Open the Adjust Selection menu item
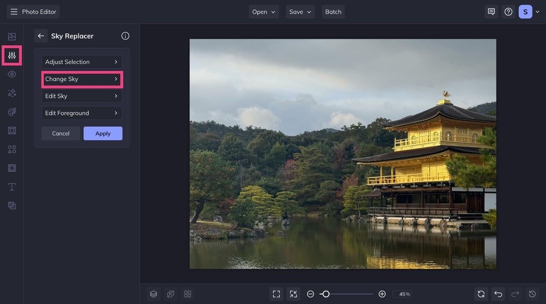Screen dimensions: 546x304 coord(82,62)
